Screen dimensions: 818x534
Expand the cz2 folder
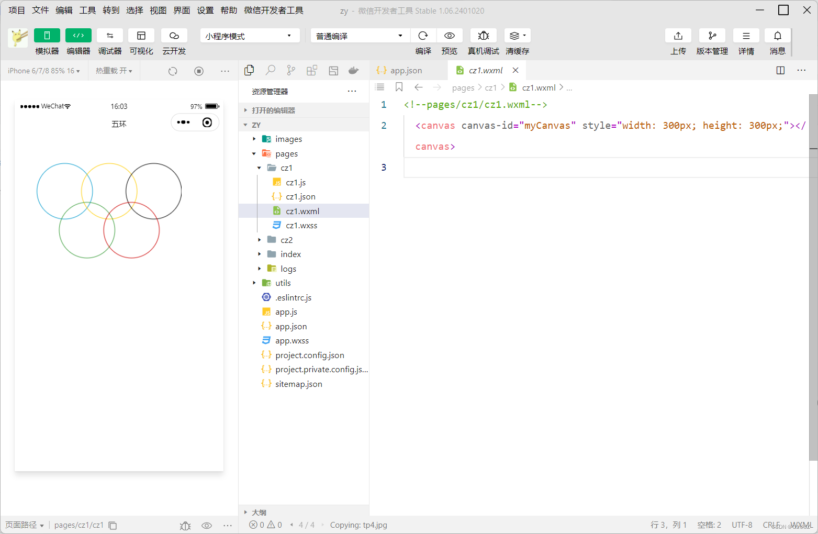pyautogui.click(x=304, y=240)
